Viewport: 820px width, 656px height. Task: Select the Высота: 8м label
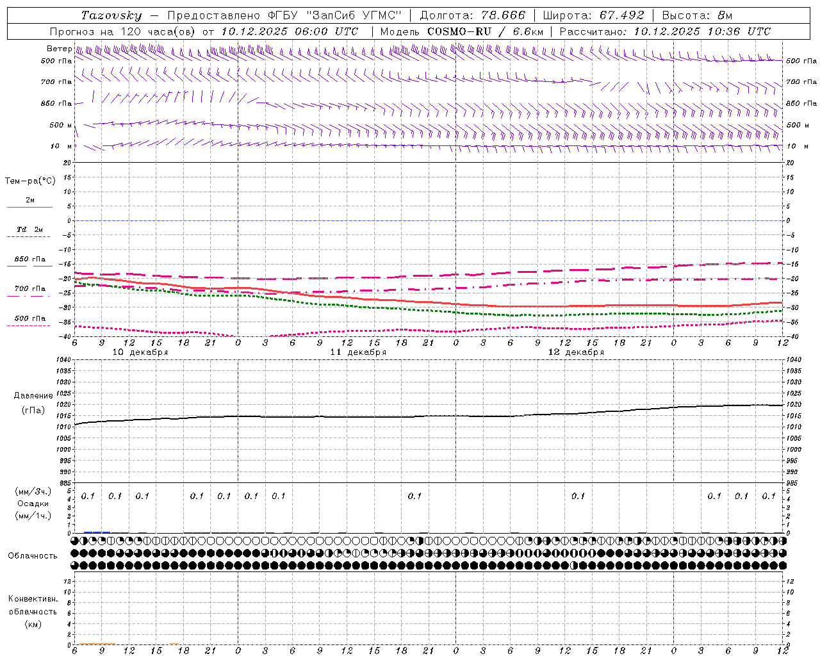coord(697,15)
